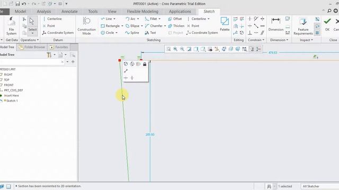This screenshot has height=190, width=339.
Task: Click the 205.93 dimension value
Action: (x=150, y=135)
